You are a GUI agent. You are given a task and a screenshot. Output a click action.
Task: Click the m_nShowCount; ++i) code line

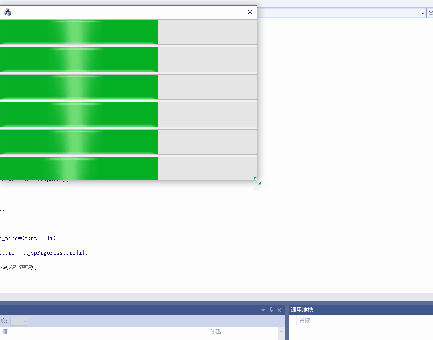point(28,238)
